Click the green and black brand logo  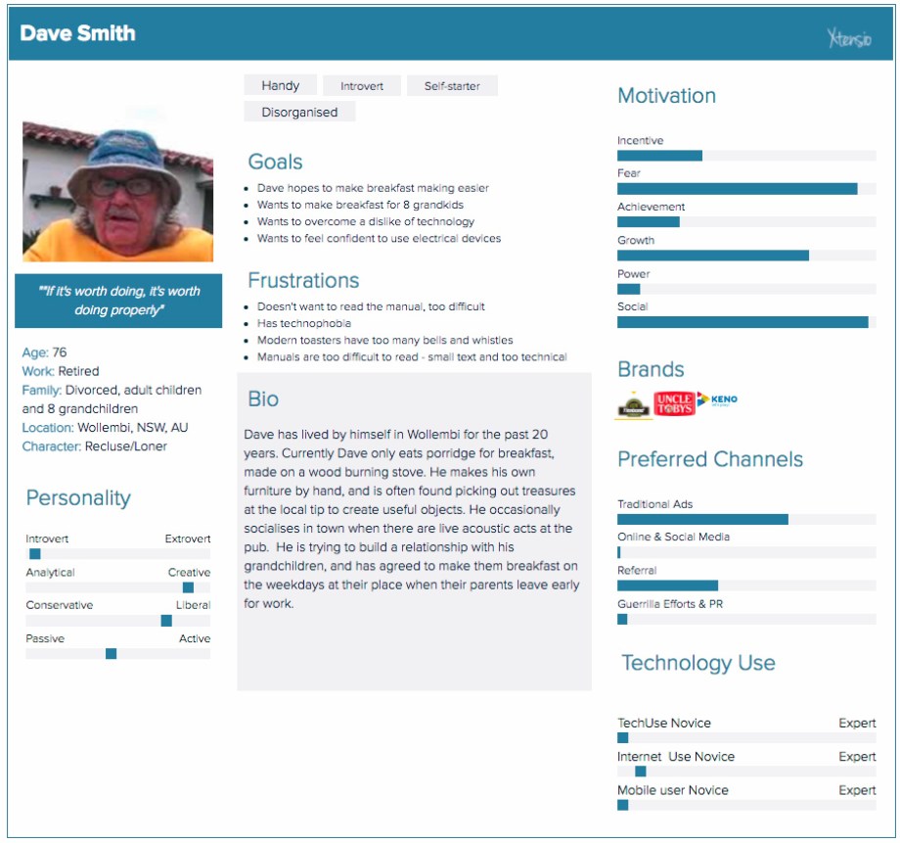pyautogui.click(x=634, y=405)
